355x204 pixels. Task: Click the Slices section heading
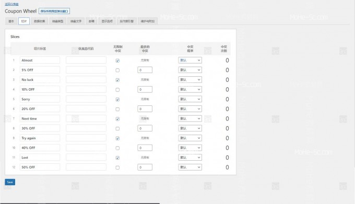[15, 37]
